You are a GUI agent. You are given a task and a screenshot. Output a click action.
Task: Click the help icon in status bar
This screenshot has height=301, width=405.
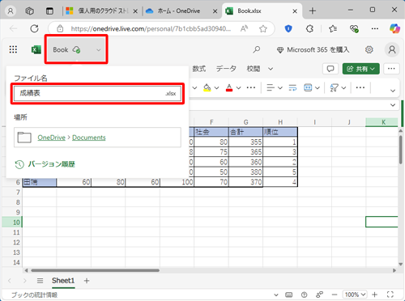304,295
